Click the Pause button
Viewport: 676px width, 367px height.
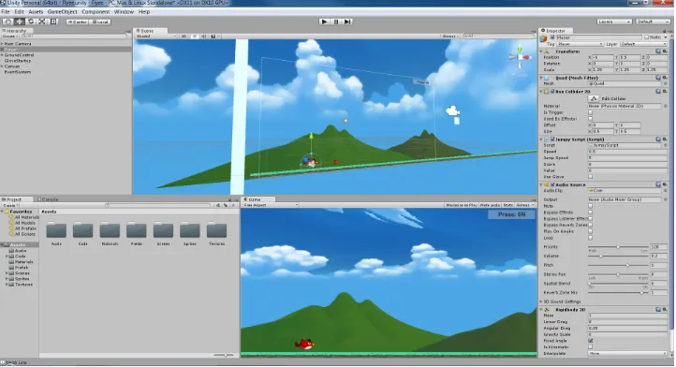336,22
